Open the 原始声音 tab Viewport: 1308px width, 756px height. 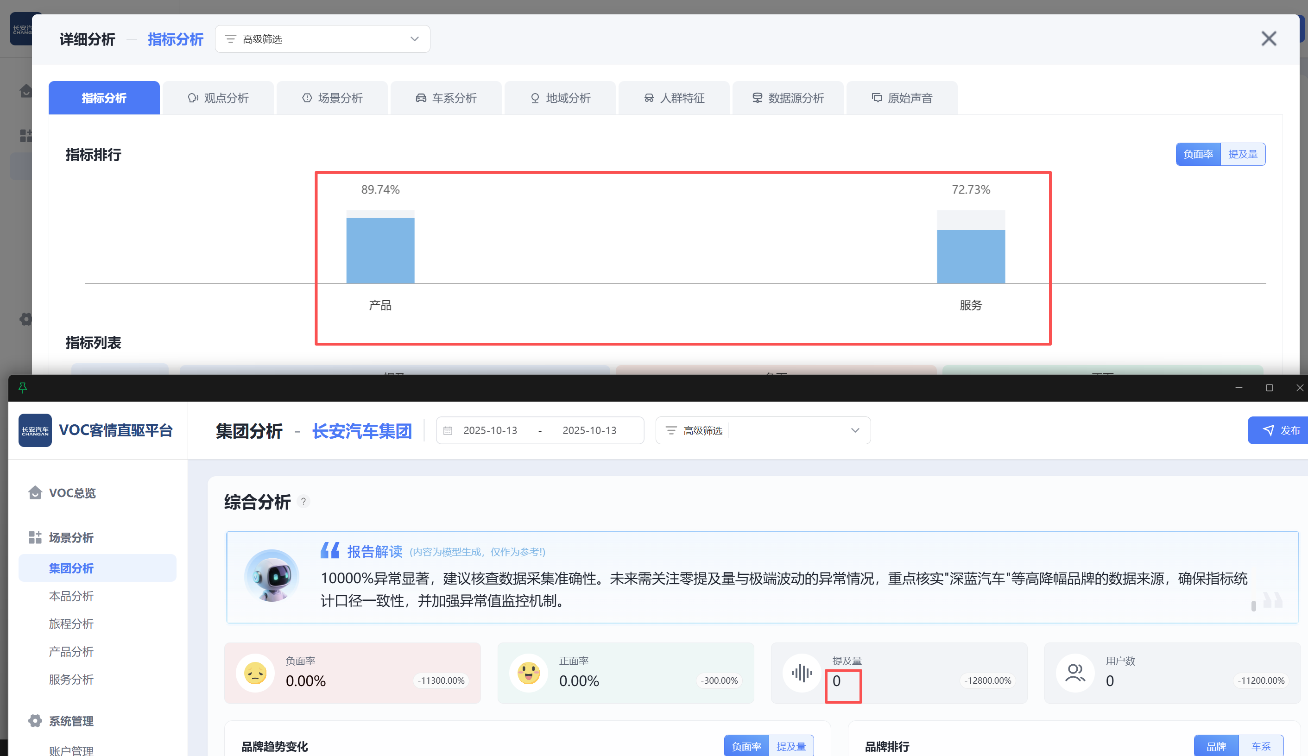tap(902, 98)
